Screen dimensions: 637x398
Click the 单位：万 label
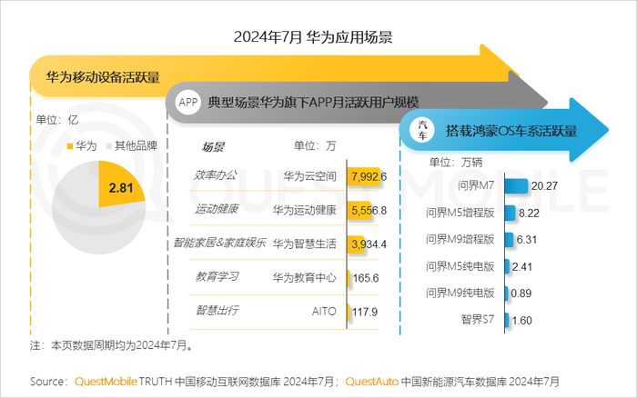click(315, 145)
